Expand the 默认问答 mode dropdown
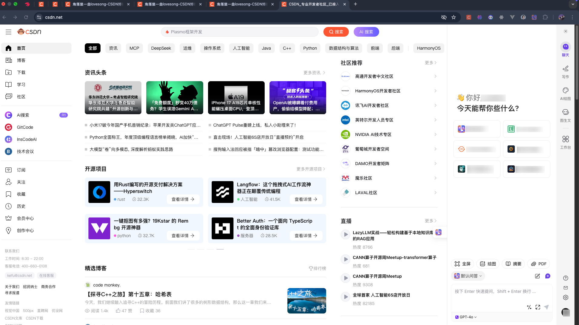This screenshot has height=325, width=579. [x=468, y=276]
